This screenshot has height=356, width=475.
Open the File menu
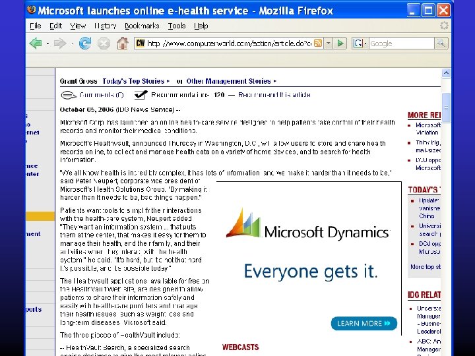coord(36,26)
